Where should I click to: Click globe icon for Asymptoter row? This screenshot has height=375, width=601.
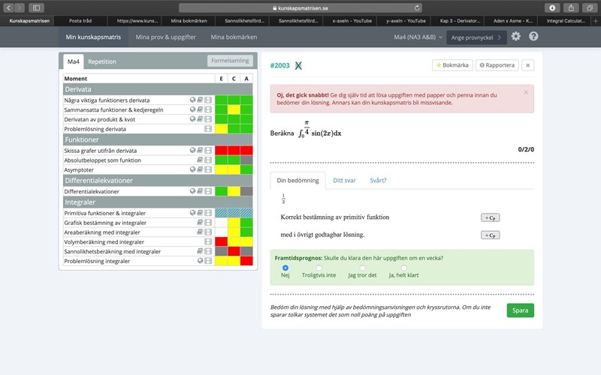pyautogui.click(x=192, y=169)
